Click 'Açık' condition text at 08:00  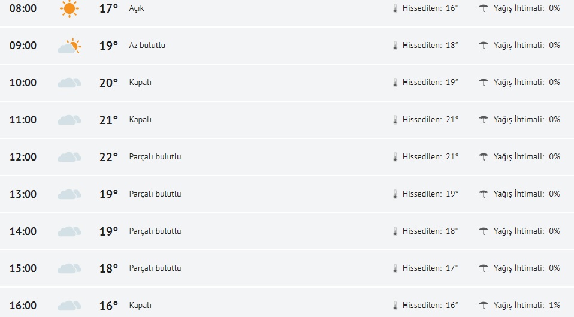pyautogui.click(x=137, y=8)
